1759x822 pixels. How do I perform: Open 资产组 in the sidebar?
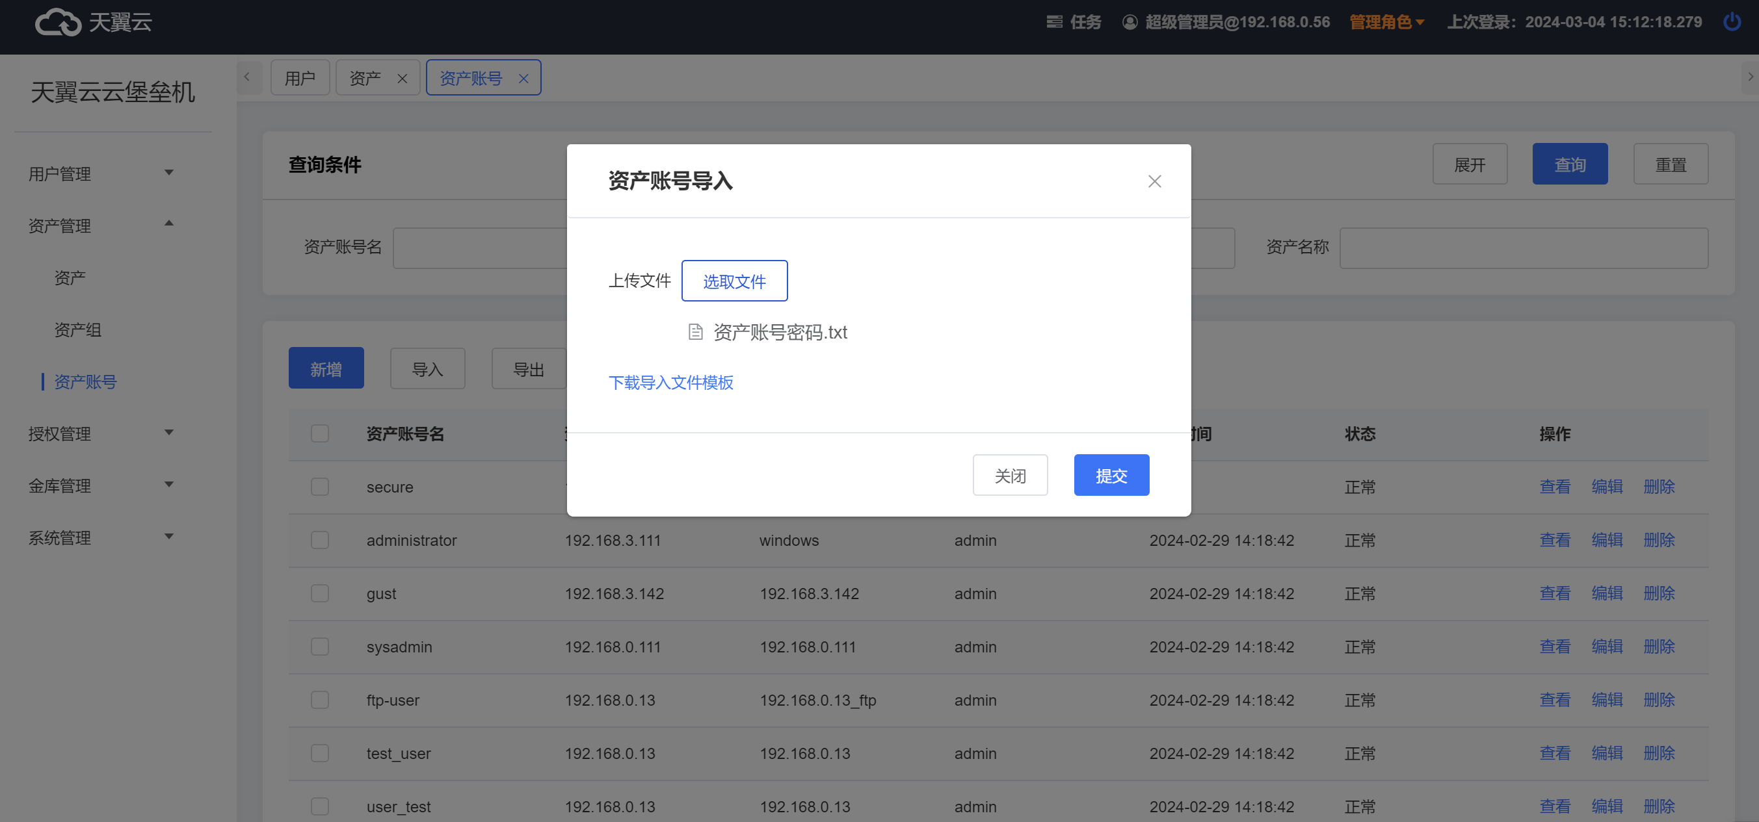[x=78, y=330]
